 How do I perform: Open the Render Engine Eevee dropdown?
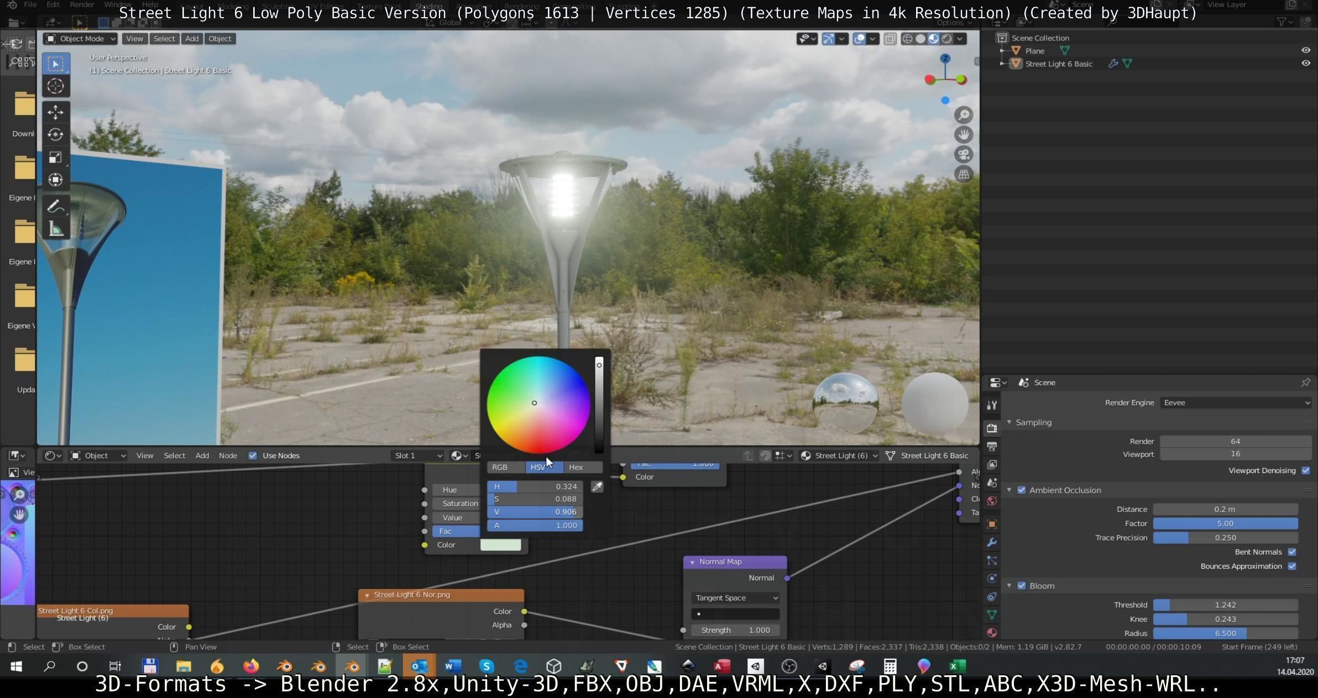tap(1235, 403)
